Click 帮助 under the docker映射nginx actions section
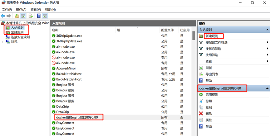 point(209,126)
